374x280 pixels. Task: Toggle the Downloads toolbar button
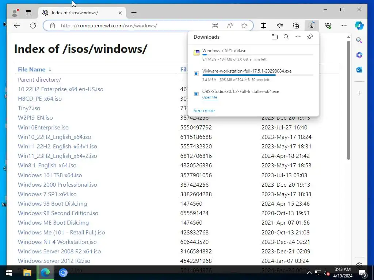[x=312, y=26]
